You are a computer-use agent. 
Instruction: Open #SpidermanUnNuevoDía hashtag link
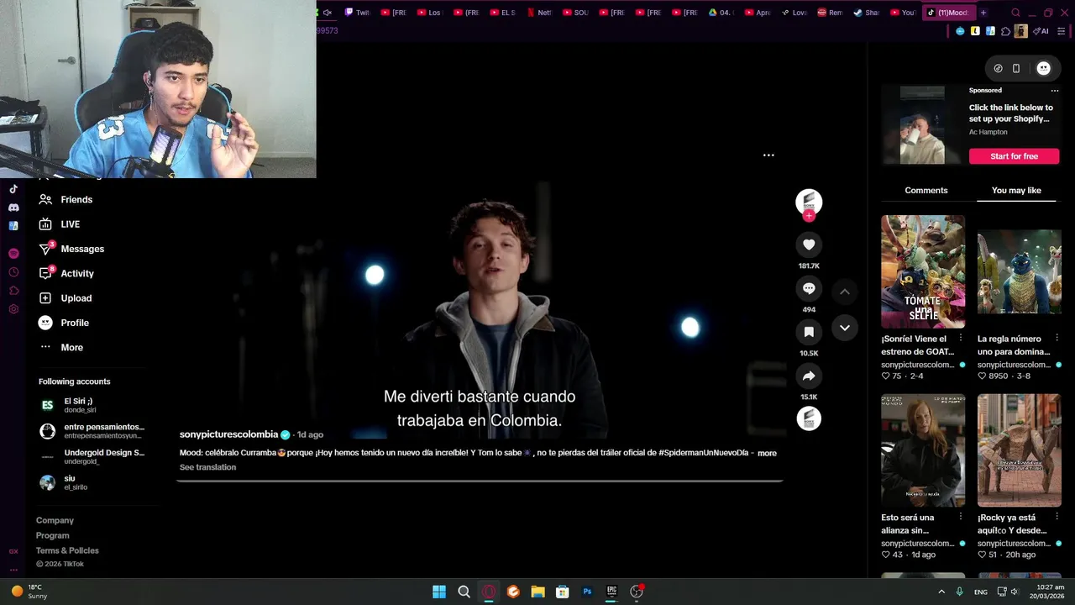click(x=703, y=453)
